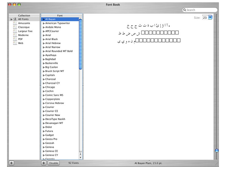The width and height of the screenshot is (226, 169).
Task: Select the Classique collection
Action: click(24, 27)
